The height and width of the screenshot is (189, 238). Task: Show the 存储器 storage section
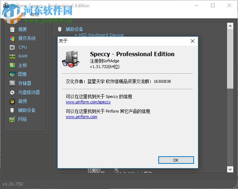point(25,83)
